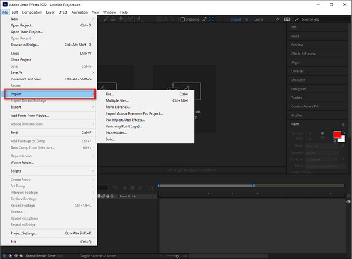
Task: Click the After Effects app icon in title bar
Action: (x=5, y=5)
